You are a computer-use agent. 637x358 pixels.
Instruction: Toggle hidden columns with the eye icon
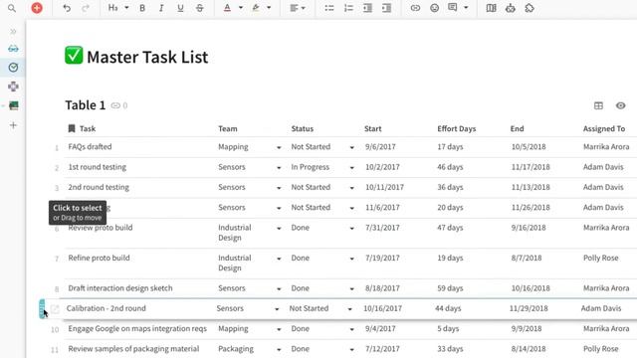[620, 105]
